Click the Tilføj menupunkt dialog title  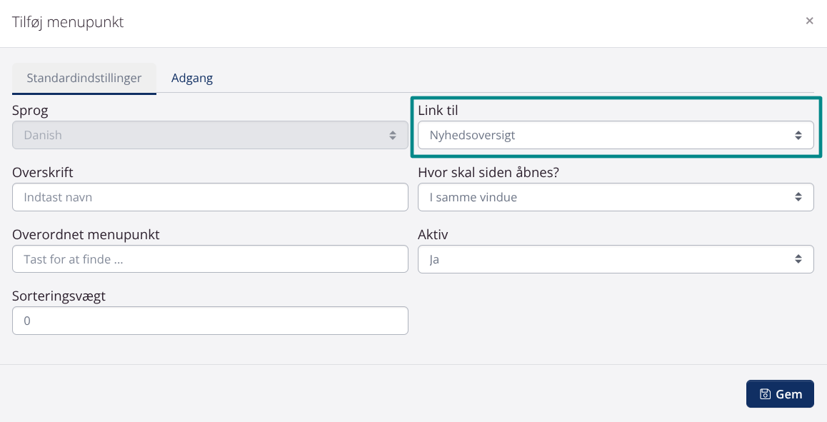(x=68, y=22)
